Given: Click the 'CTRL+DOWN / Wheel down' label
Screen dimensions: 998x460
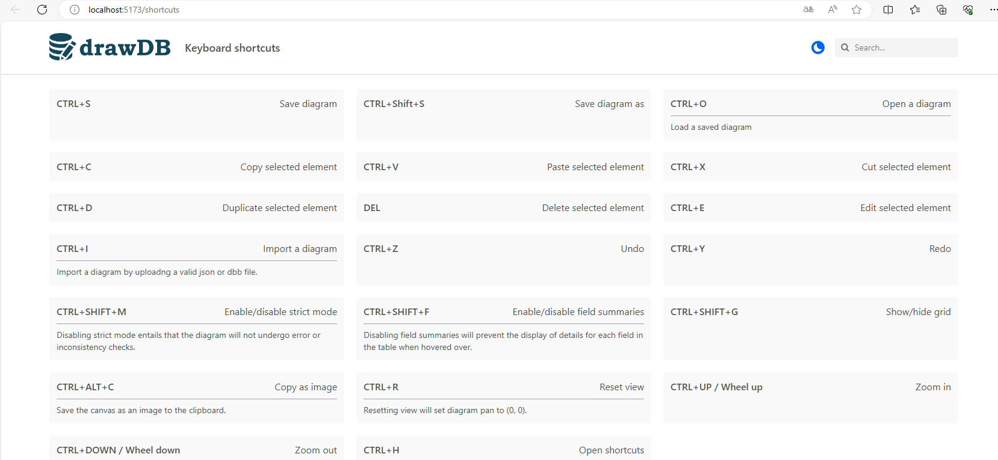Looking at the screenshot, I should [119, 450].
